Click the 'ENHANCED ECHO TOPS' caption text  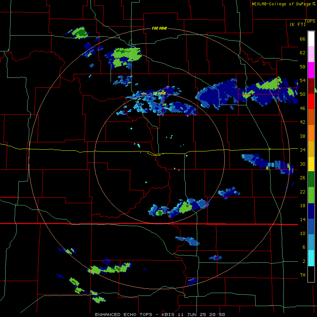pos(124,315)
